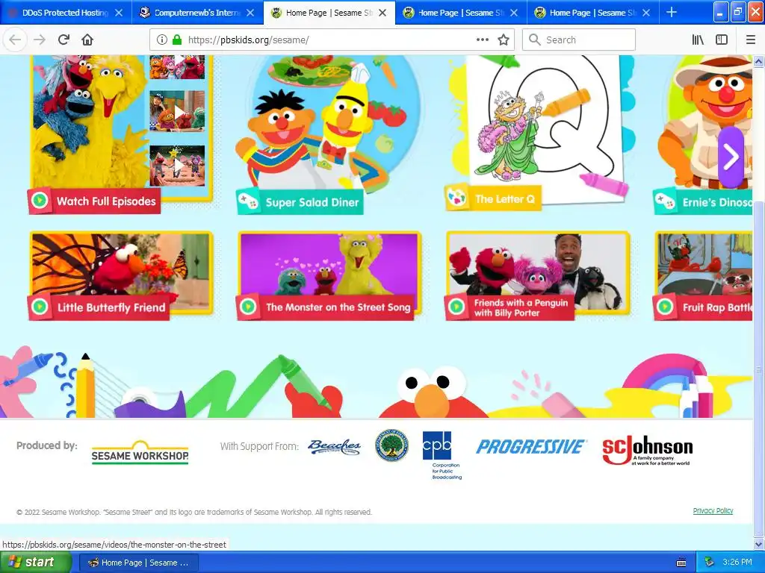Screen dimensions: 765x573
Task: Close the Computernewb's Internet tab
Action: 250,13
